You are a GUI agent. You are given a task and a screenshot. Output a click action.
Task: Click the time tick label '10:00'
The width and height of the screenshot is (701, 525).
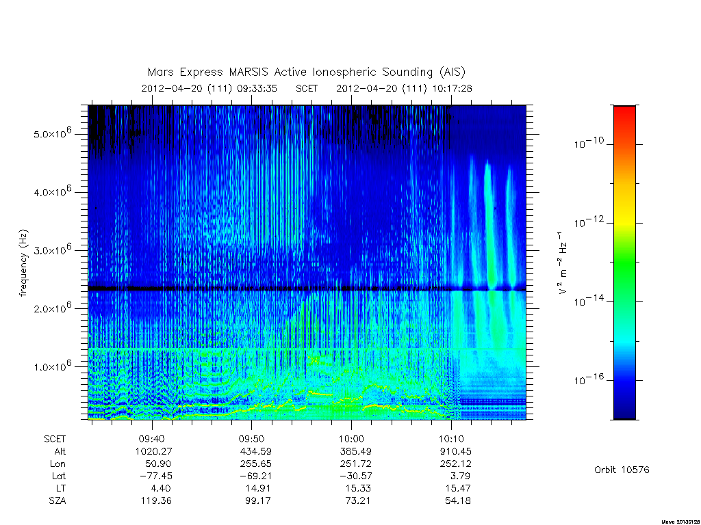click(351, 439)
